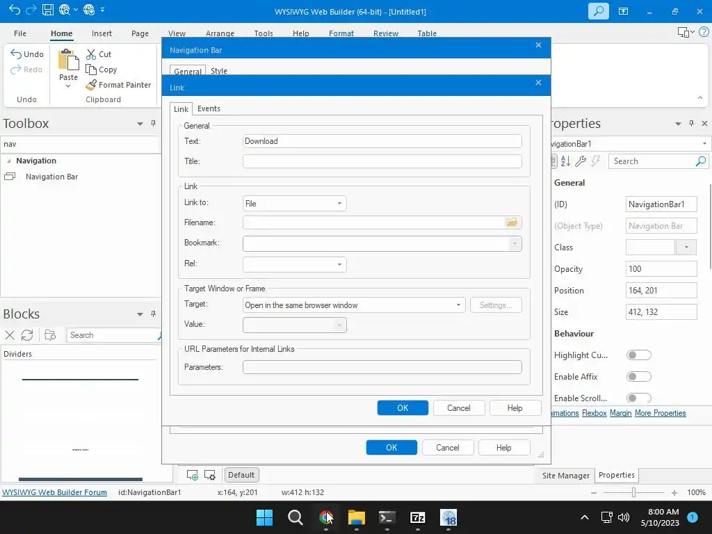The height and width of the screenshot is (534, 712).
Task: Open the Customize Quick Access Toolbar arrow
Action: tap(103, 10)
